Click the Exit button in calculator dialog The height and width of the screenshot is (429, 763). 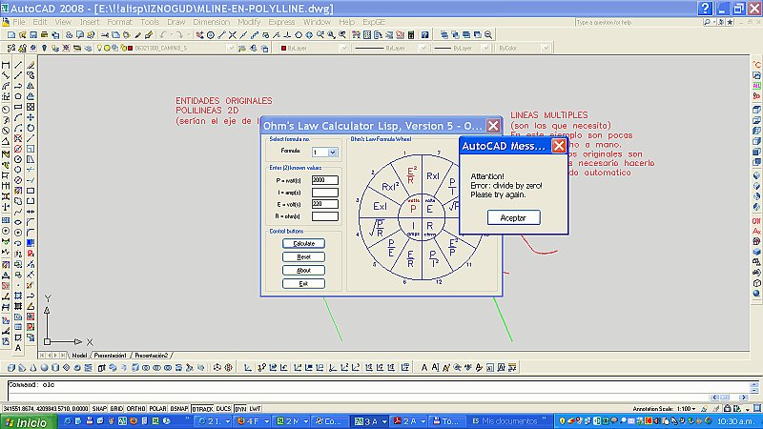click(x=303, y=283)
